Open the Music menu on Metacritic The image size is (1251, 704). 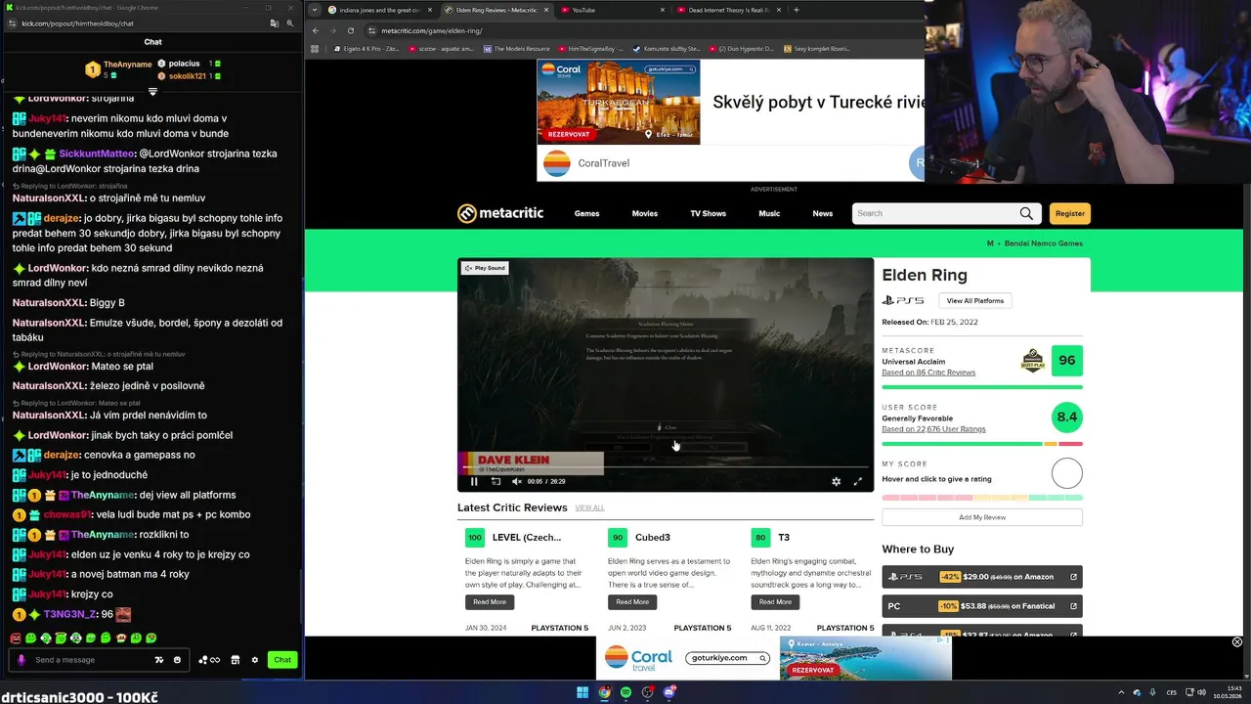click(769, 213)
